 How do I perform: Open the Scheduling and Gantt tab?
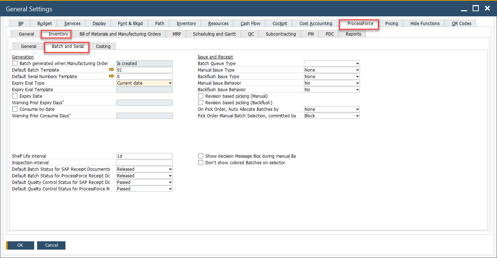tap(214, 34)
